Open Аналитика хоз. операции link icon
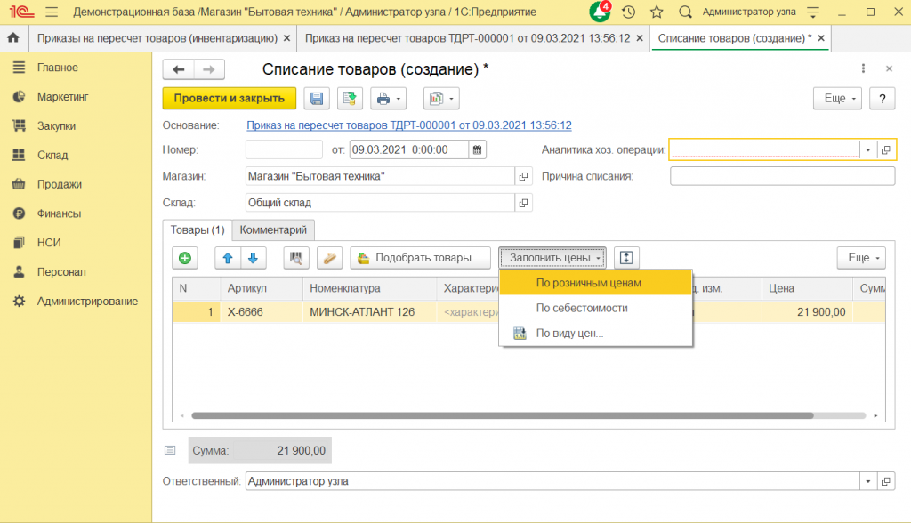The image size is (911, 523). pos(885,150)
